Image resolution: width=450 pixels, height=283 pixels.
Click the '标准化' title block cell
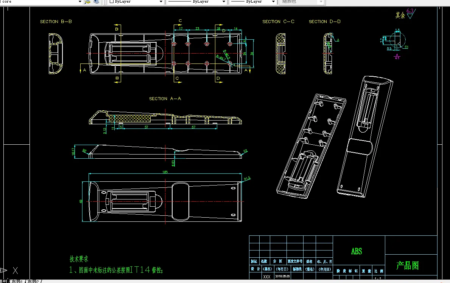(297, 269)
